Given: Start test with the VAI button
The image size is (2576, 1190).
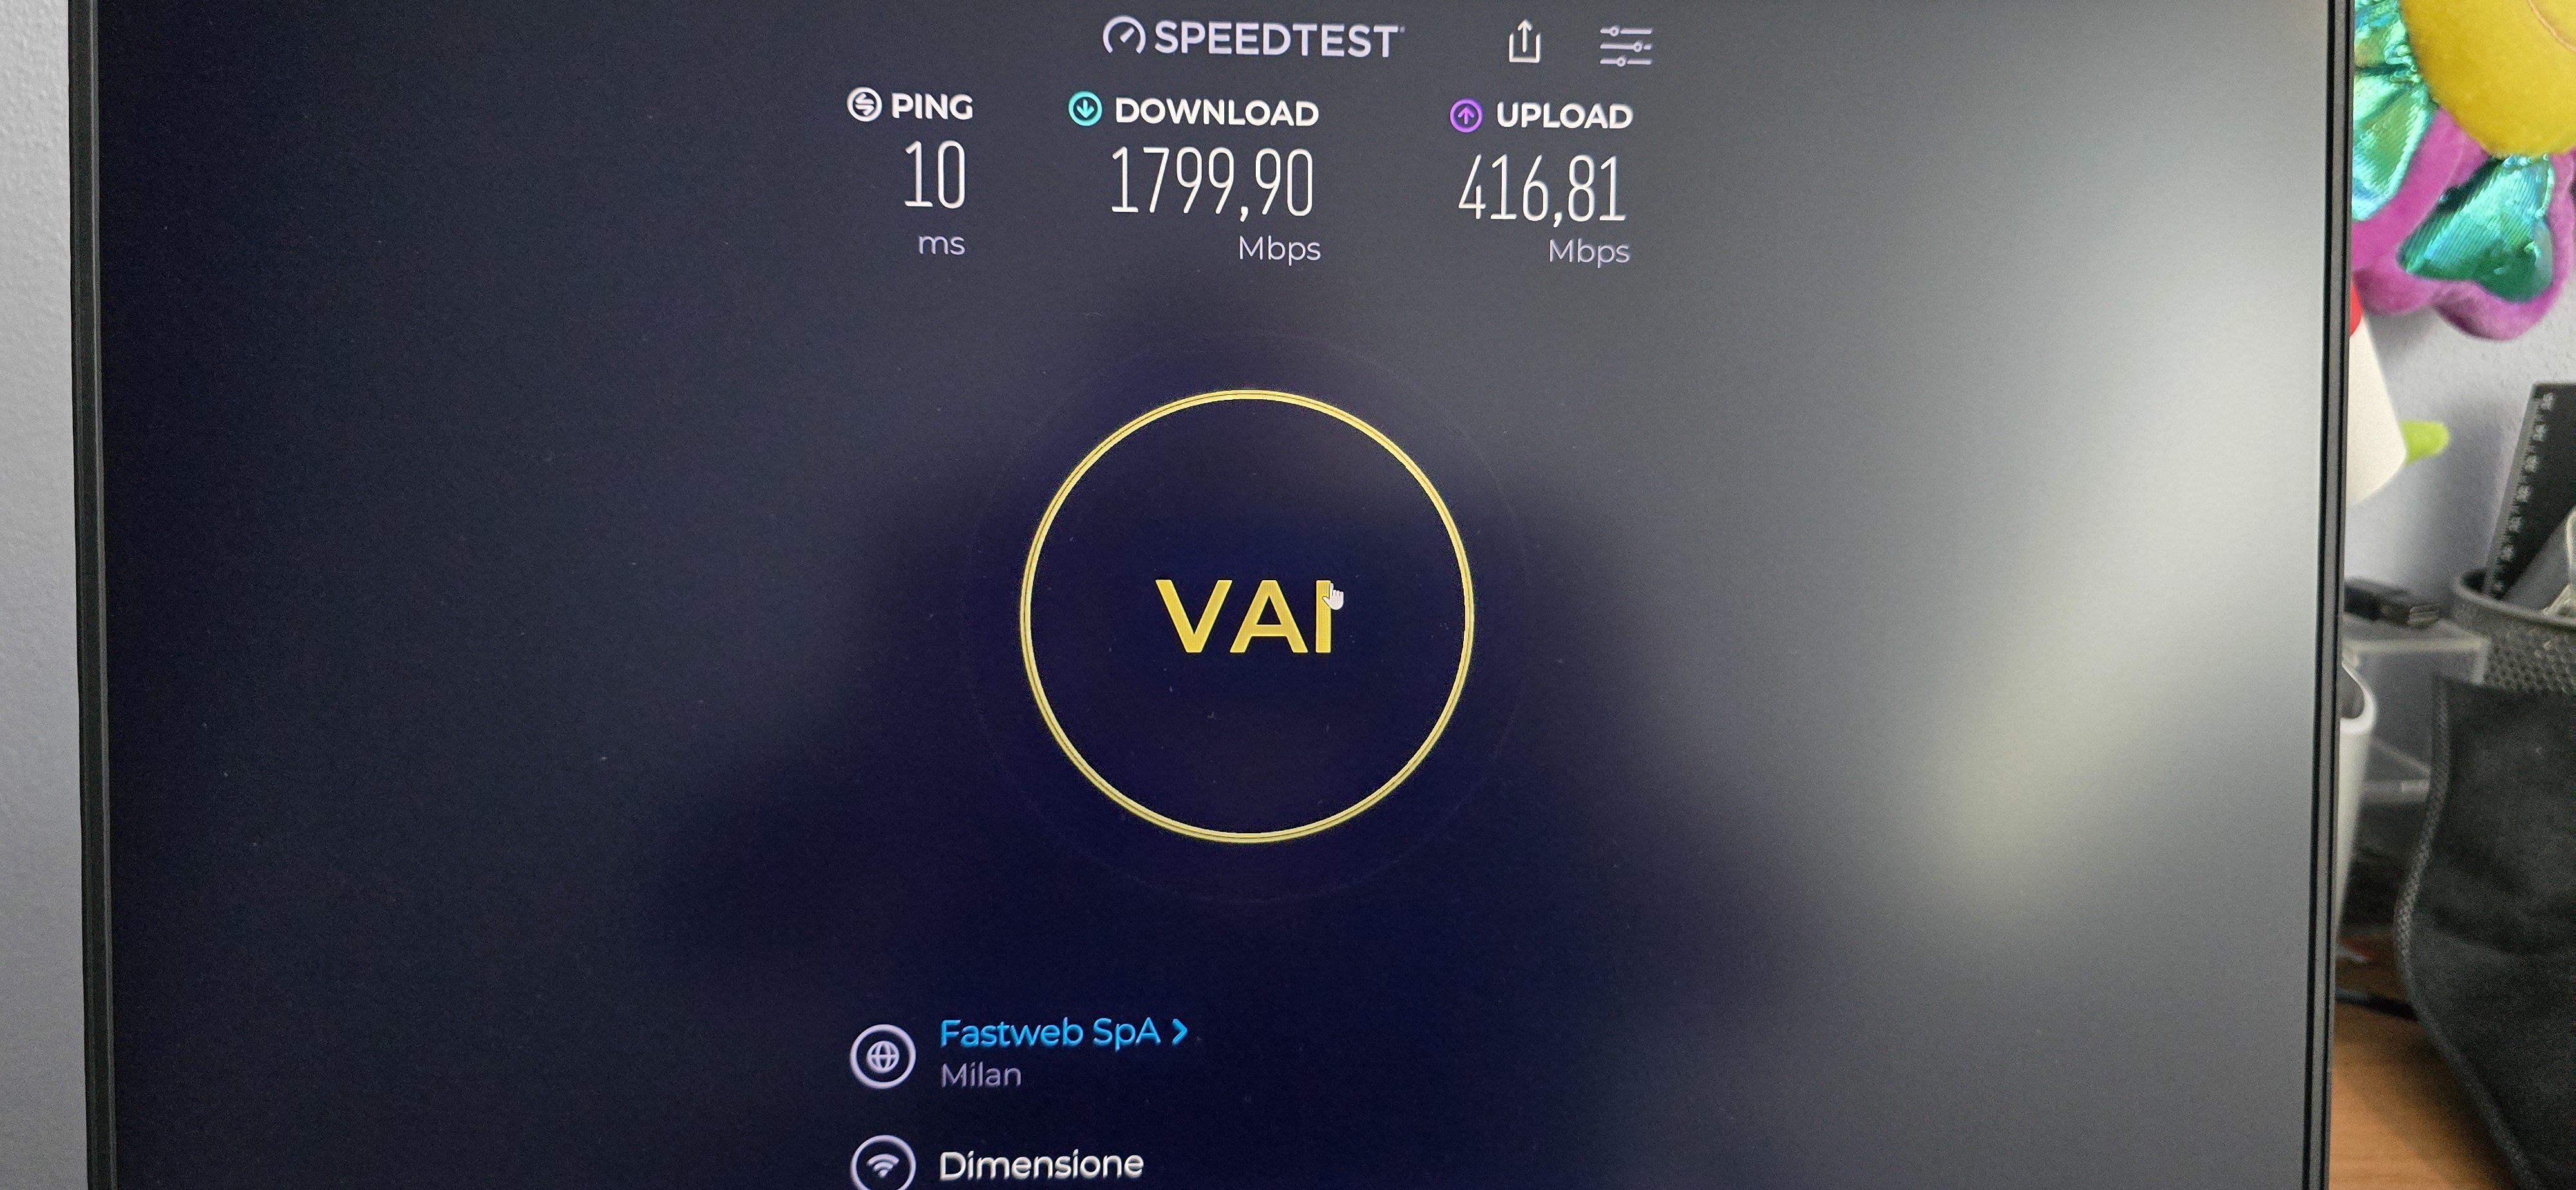Looking at the screenshot, I should 1246,616.
